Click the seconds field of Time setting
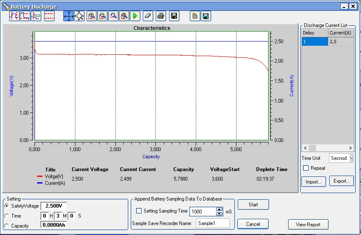 pyautogui.click(x=72, y=216)
